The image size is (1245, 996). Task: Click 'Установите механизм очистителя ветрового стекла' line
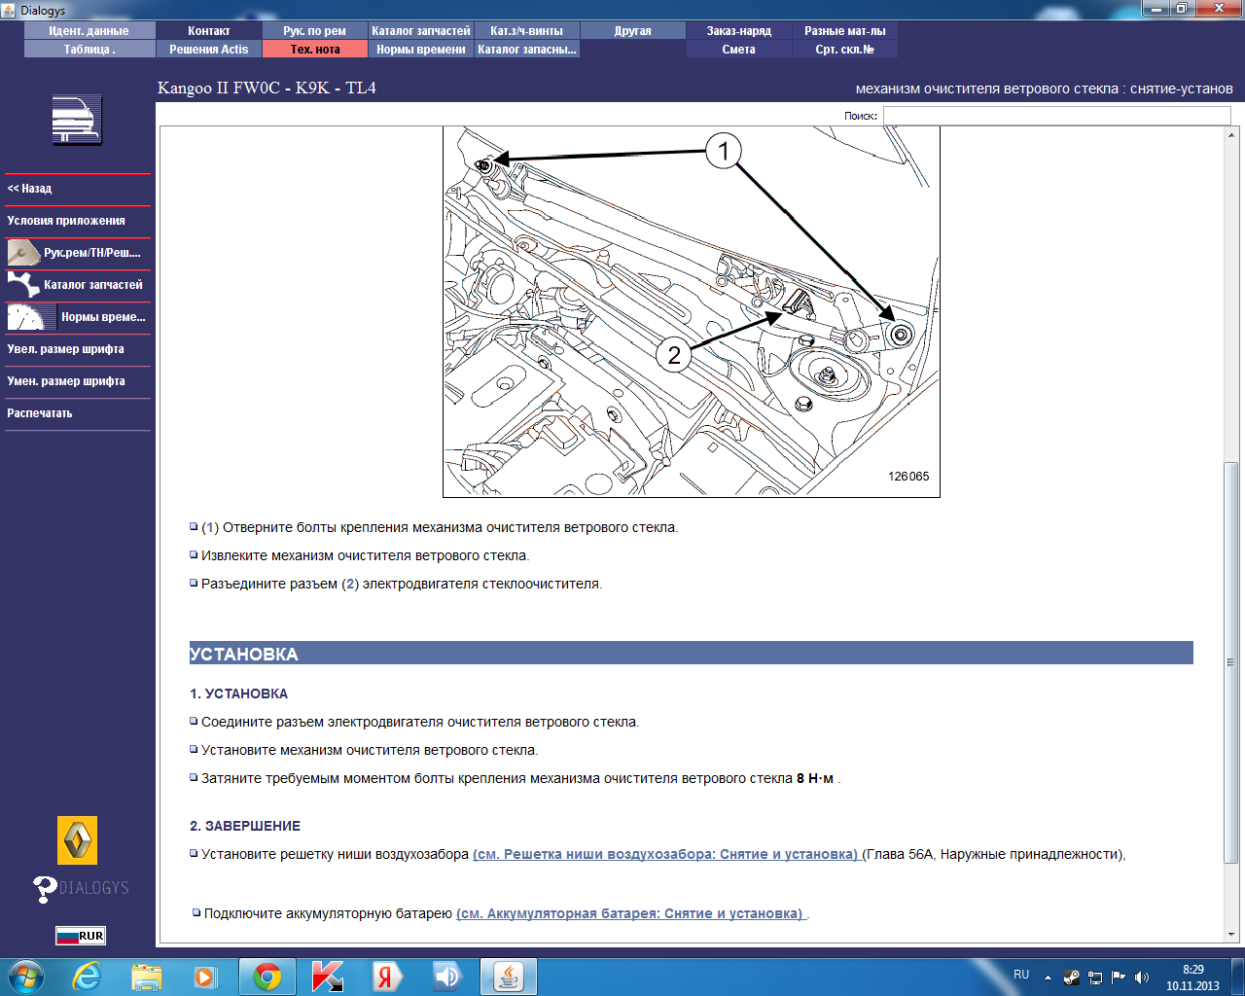370,751
